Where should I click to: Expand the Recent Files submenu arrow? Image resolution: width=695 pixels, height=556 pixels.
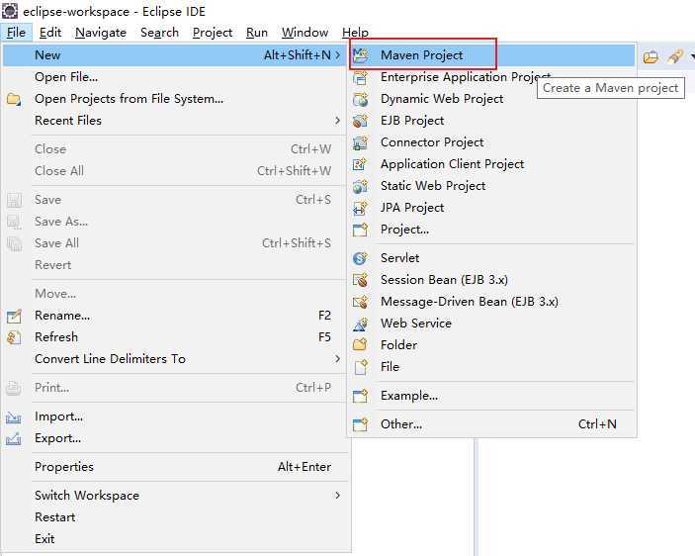(x=338, y=120)
